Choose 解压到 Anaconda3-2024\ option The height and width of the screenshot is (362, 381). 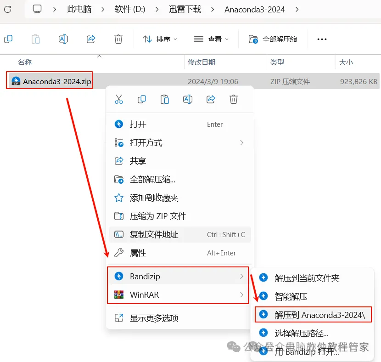point(313,315)
